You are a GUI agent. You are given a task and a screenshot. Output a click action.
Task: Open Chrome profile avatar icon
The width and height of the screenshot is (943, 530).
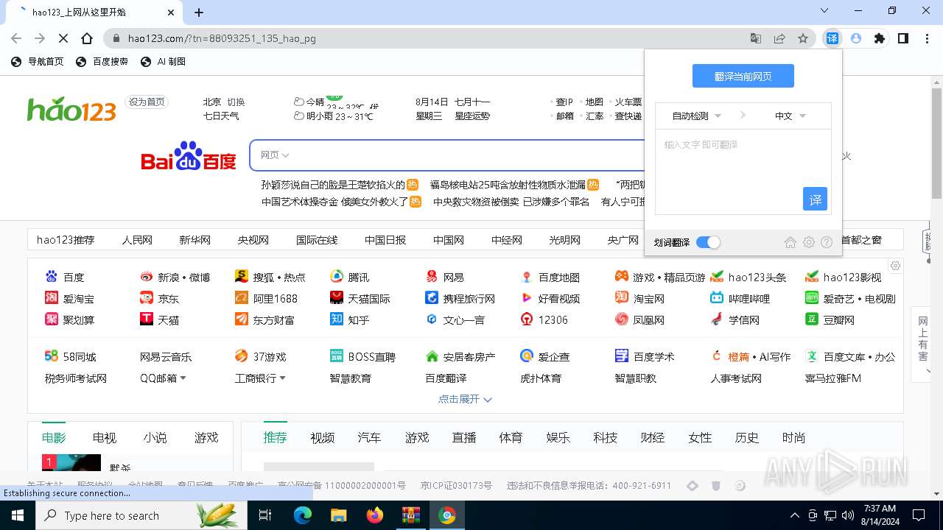coord(855,38)
